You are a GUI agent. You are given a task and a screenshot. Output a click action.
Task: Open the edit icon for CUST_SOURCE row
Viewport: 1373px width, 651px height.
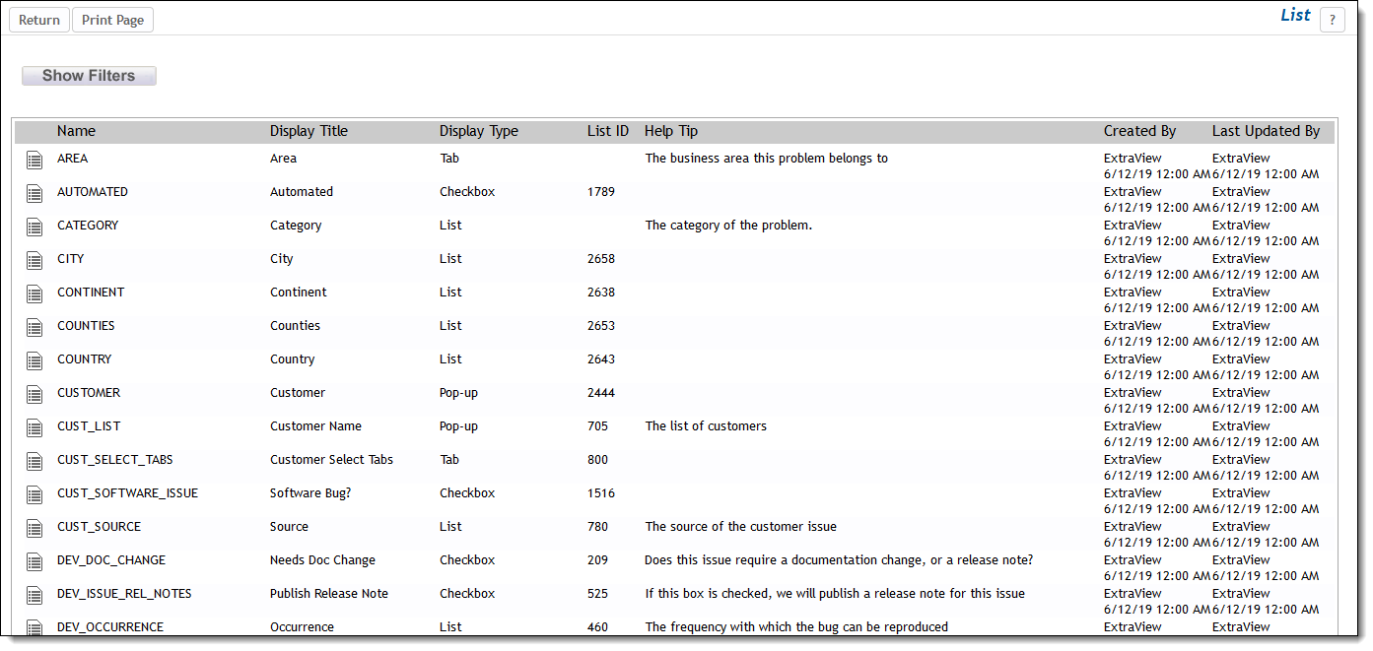coord(34,528)
